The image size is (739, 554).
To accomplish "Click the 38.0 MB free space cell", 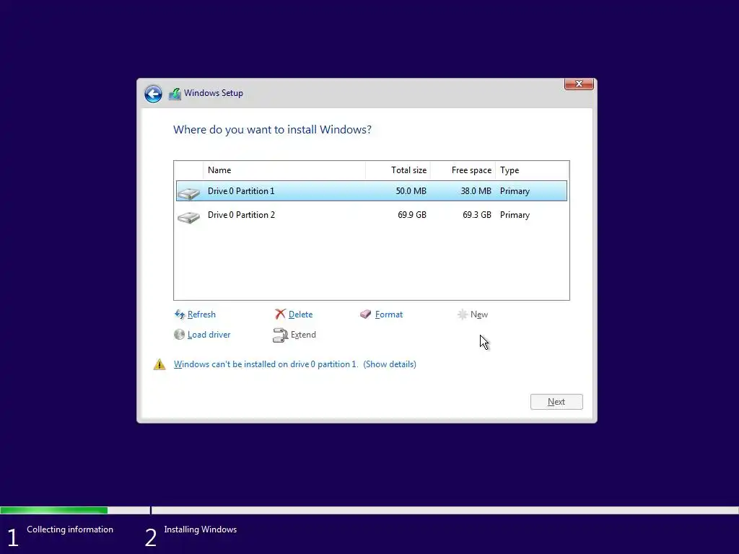I will point(476,190).
